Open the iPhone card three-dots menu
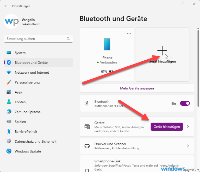Viewport: 200px width, 172px height. [129, 34]
